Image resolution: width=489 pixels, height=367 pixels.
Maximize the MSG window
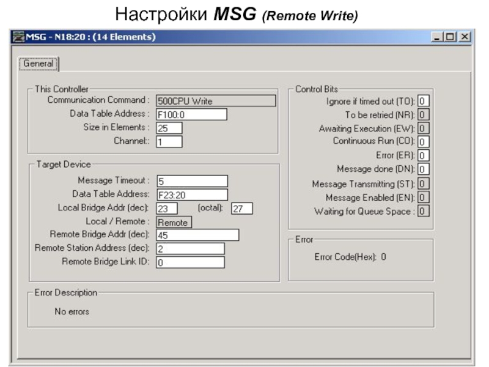[x=451, y=37]
